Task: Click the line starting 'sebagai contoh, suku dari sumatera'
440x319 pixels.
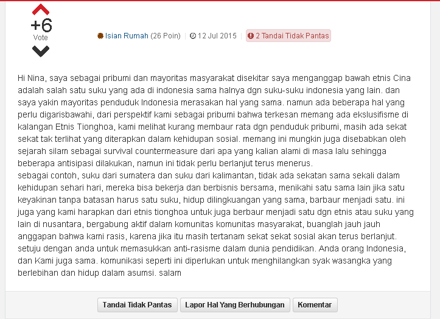Action: (209, 175)
